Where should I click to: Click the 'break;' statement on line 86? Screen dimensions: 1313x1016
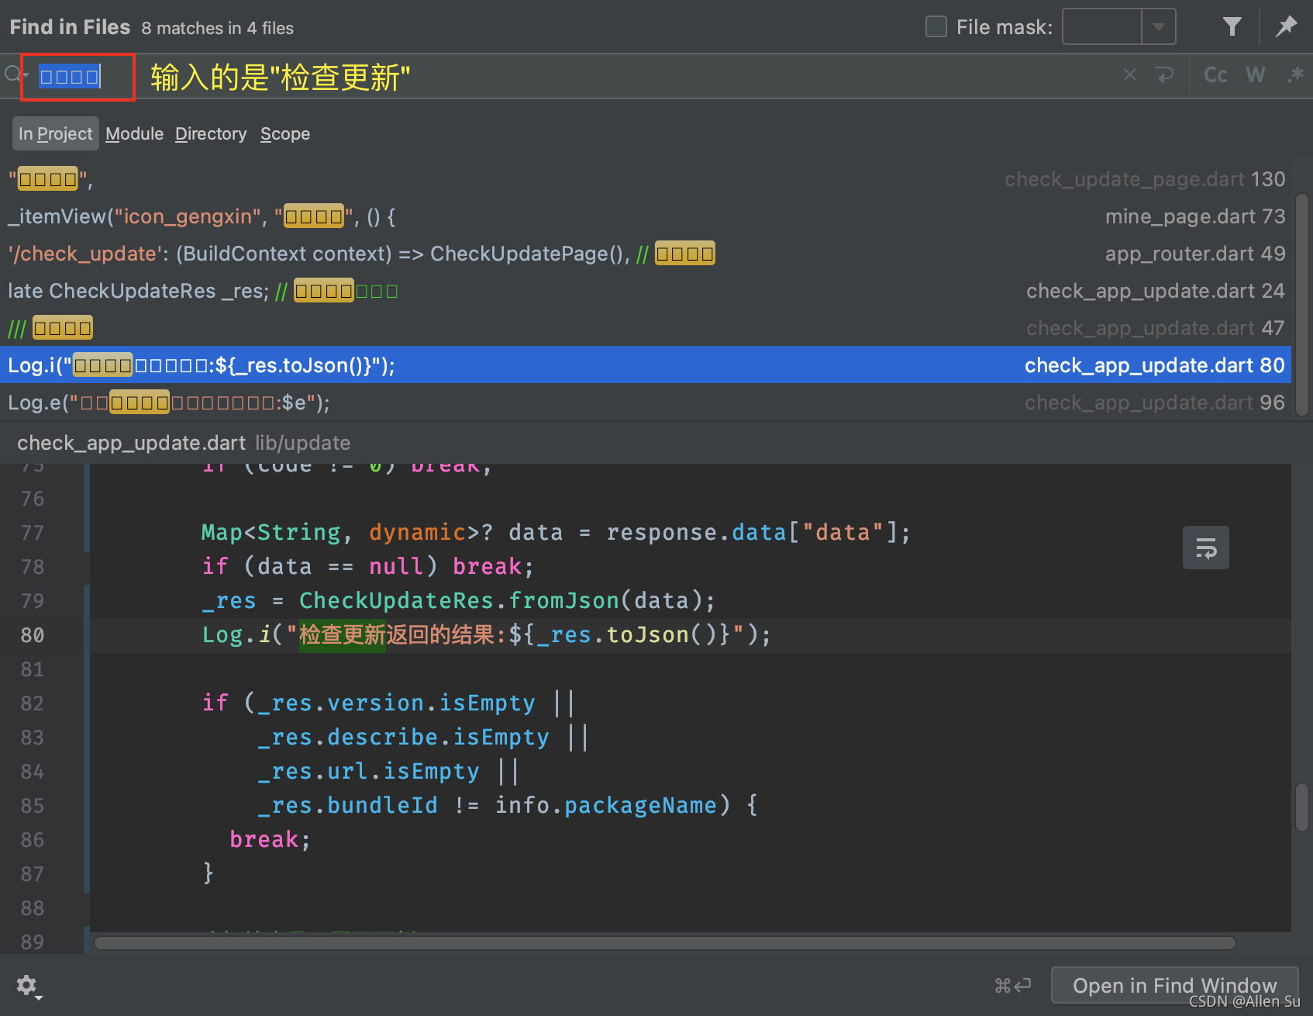[270, 839]
